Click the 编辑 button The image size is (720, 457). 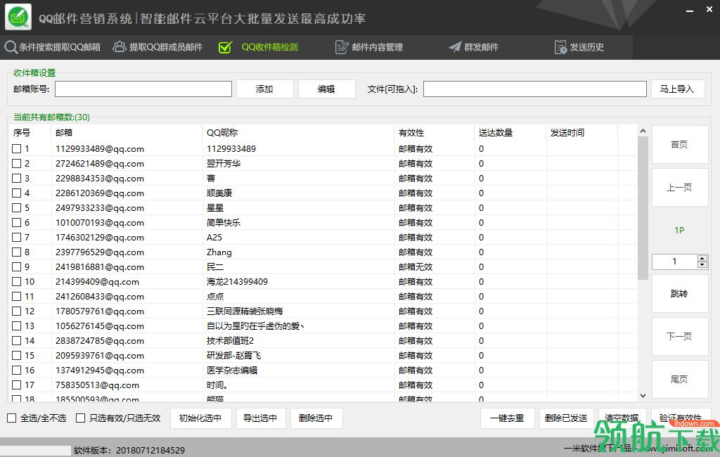[x=326, y=89]
